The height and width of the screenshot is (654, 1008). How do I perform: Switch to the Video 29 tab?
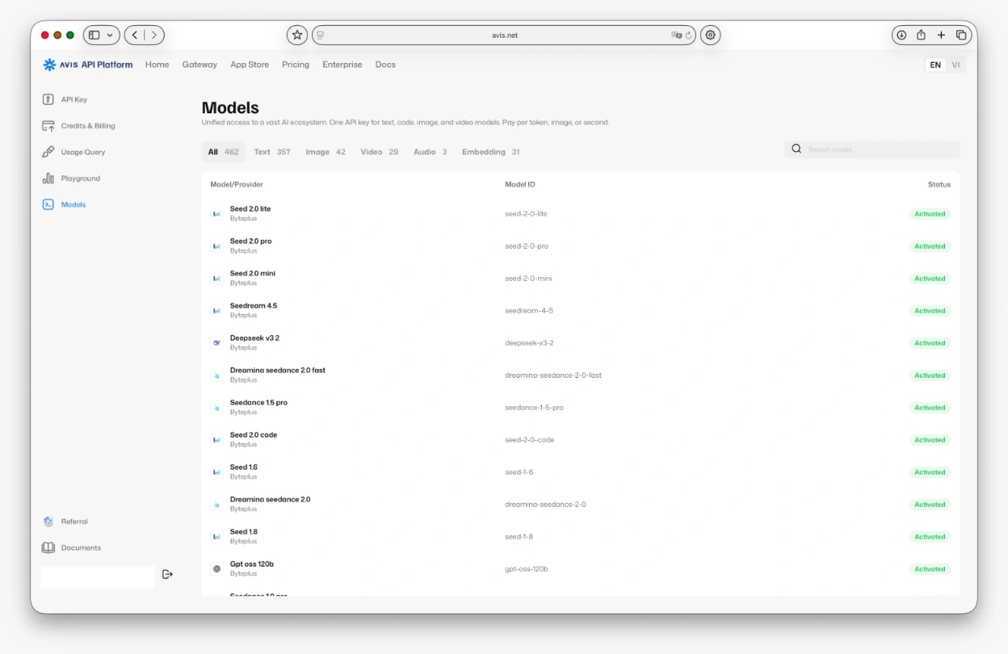click(x=380, y=152)
